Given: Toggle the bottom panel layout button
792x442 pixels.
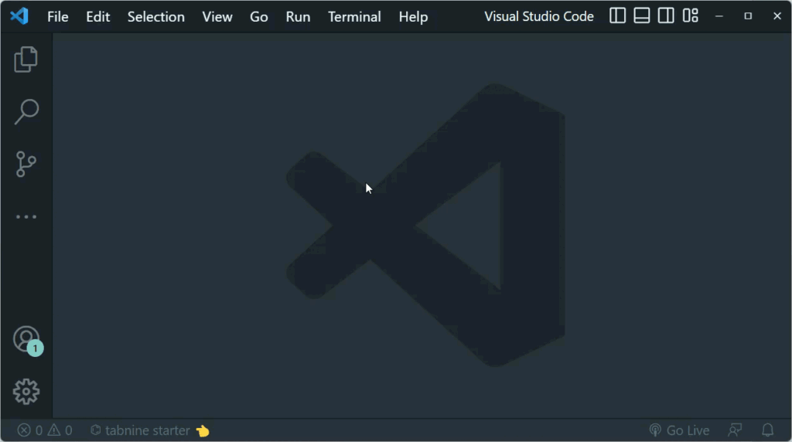Looking at the screenshot, I should pos(641,16).
